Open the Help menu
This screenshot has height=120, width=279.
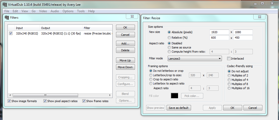[x=91, y=11]
